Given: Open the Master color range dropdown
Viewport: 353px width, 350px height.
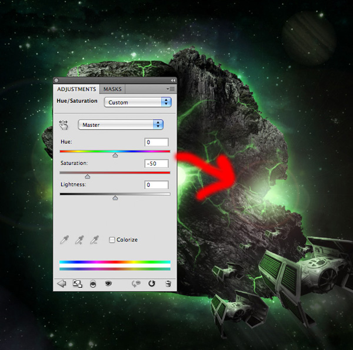Looking at the screenshot, I should [x=120, y=124].
